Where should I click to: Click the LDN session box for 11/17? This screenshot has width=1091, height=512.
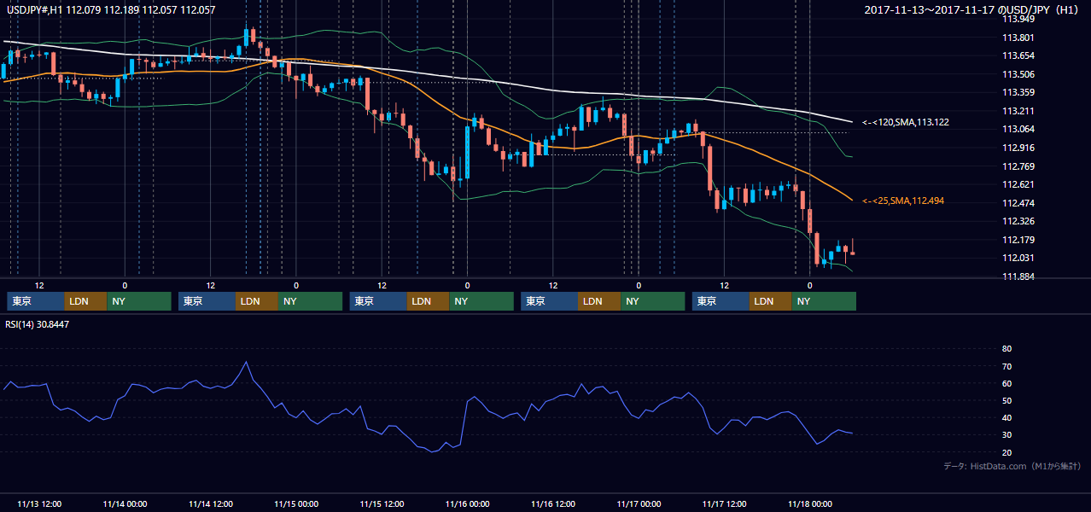[771, 301]
